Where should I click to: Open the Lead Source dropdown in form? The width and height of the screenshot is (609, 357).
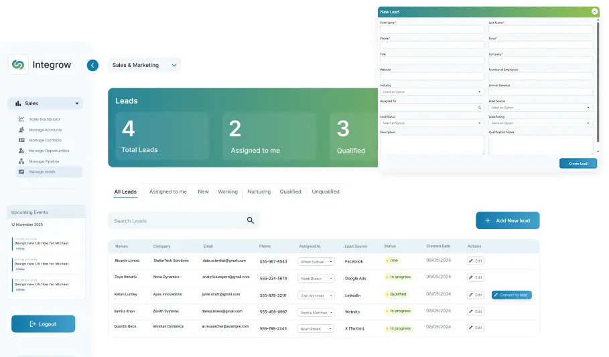pos(540,107)
